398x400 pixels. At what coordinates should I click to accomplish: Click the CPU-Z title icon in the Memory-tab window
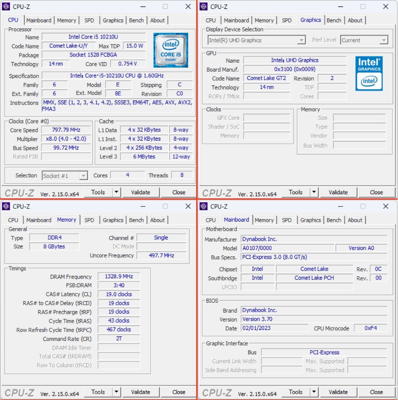6,206
